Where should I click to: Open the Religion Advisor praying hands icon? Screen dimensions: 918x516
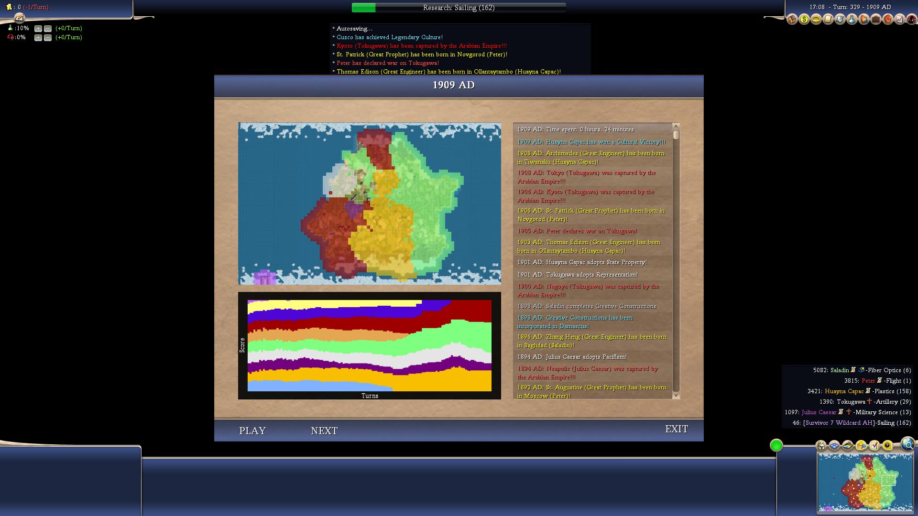click(x=863, y=19)
